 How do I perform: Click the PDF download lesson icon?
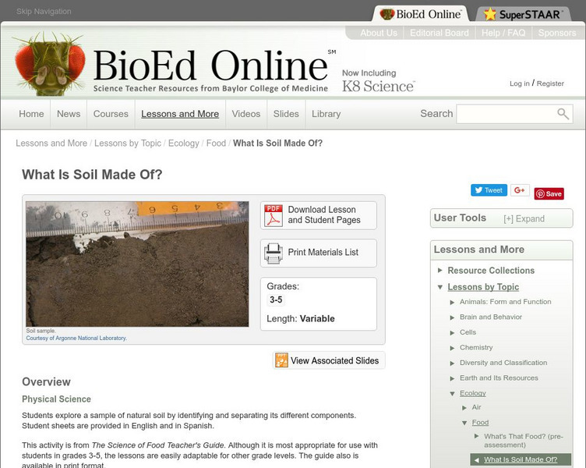click(274, 215)
